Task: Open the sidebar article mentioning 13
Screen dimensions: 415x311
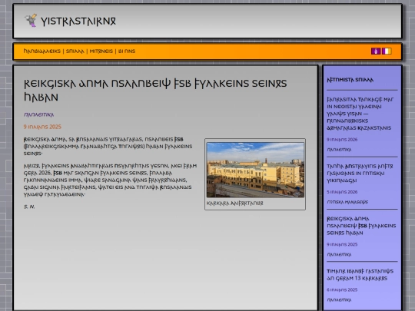Action: click(x=360, y=274)
